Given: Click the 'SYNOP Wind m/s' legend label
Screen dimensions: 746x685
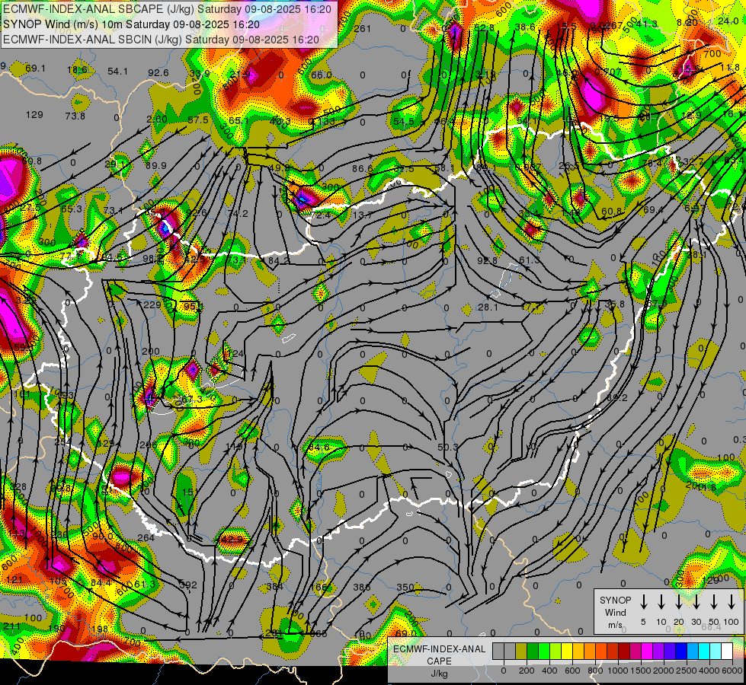Looking at the screenshot, I should [615, 613].
